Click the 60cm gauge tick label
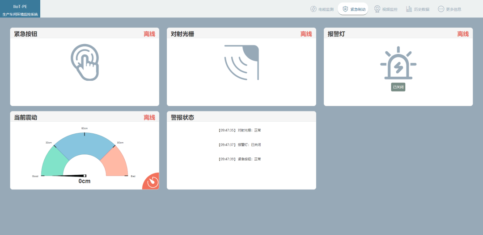The height and width of the screenshot is (235, 483). (85, 128)
